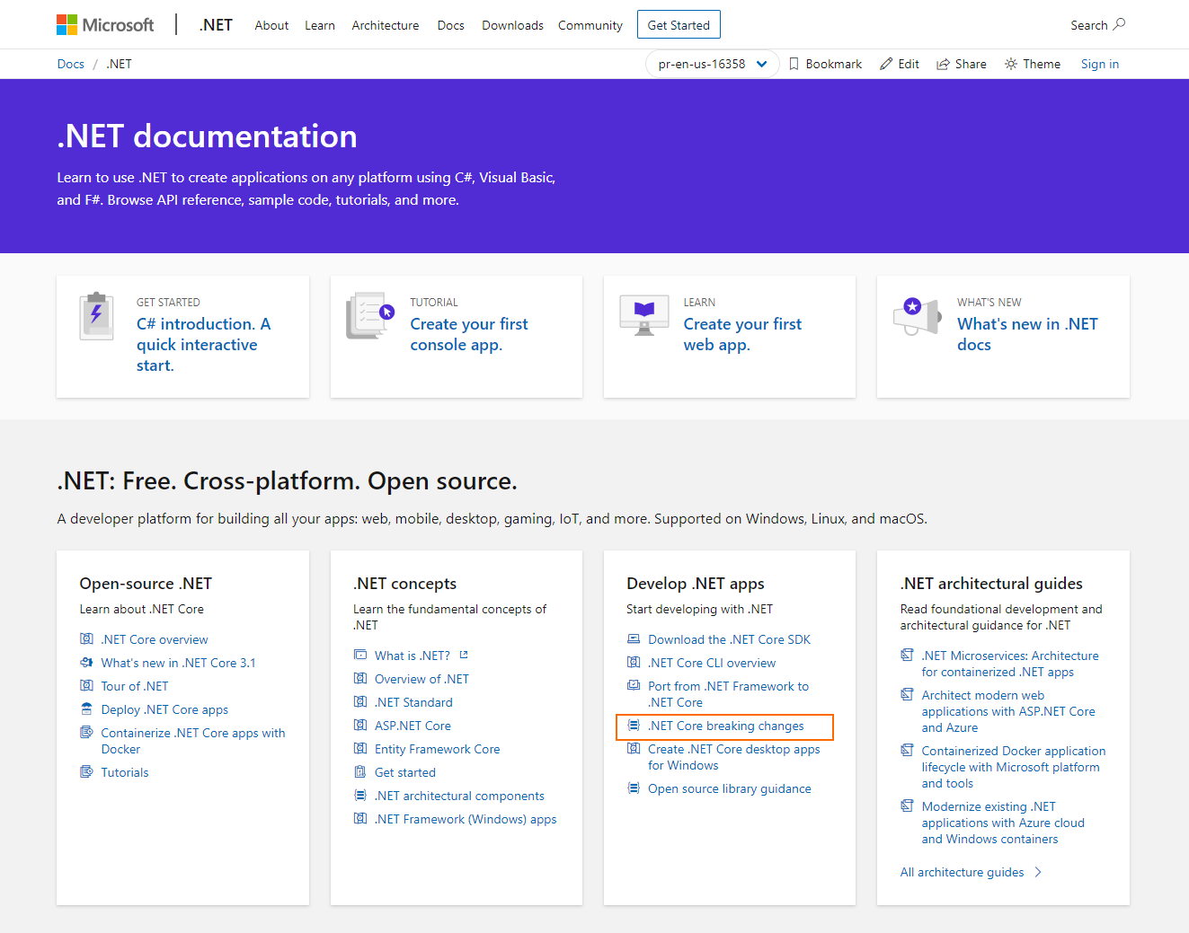Open Entity Framework Core link

(438, 749)
